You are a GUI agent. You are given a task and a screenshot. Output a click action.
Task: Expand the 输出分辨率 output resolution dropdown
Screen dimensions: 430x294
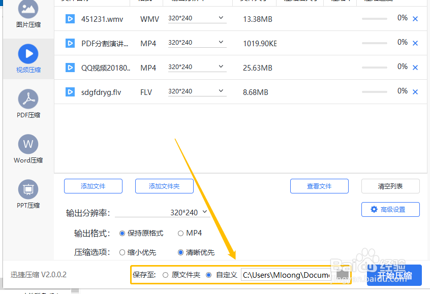(162, 212)
